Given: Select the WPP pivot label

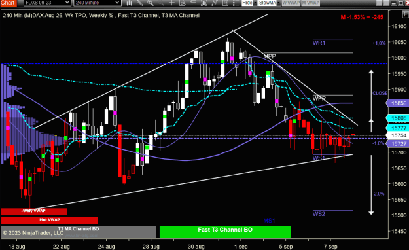Looking at the screenshot, I should pos(319,98).
